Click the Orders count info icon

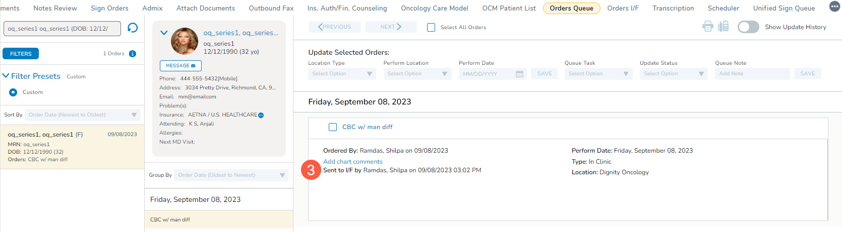tap(133, 54)
